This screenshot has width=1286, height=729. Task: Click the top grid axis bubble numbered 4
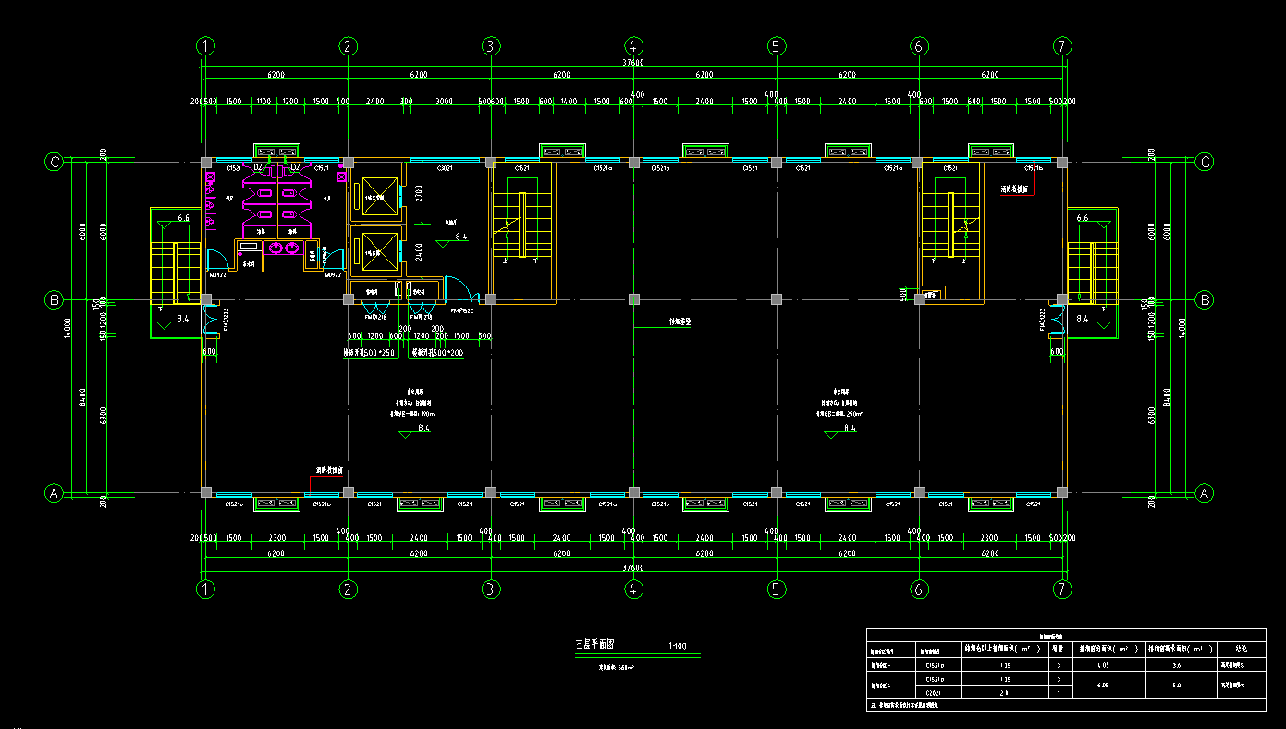click(633, 46)
